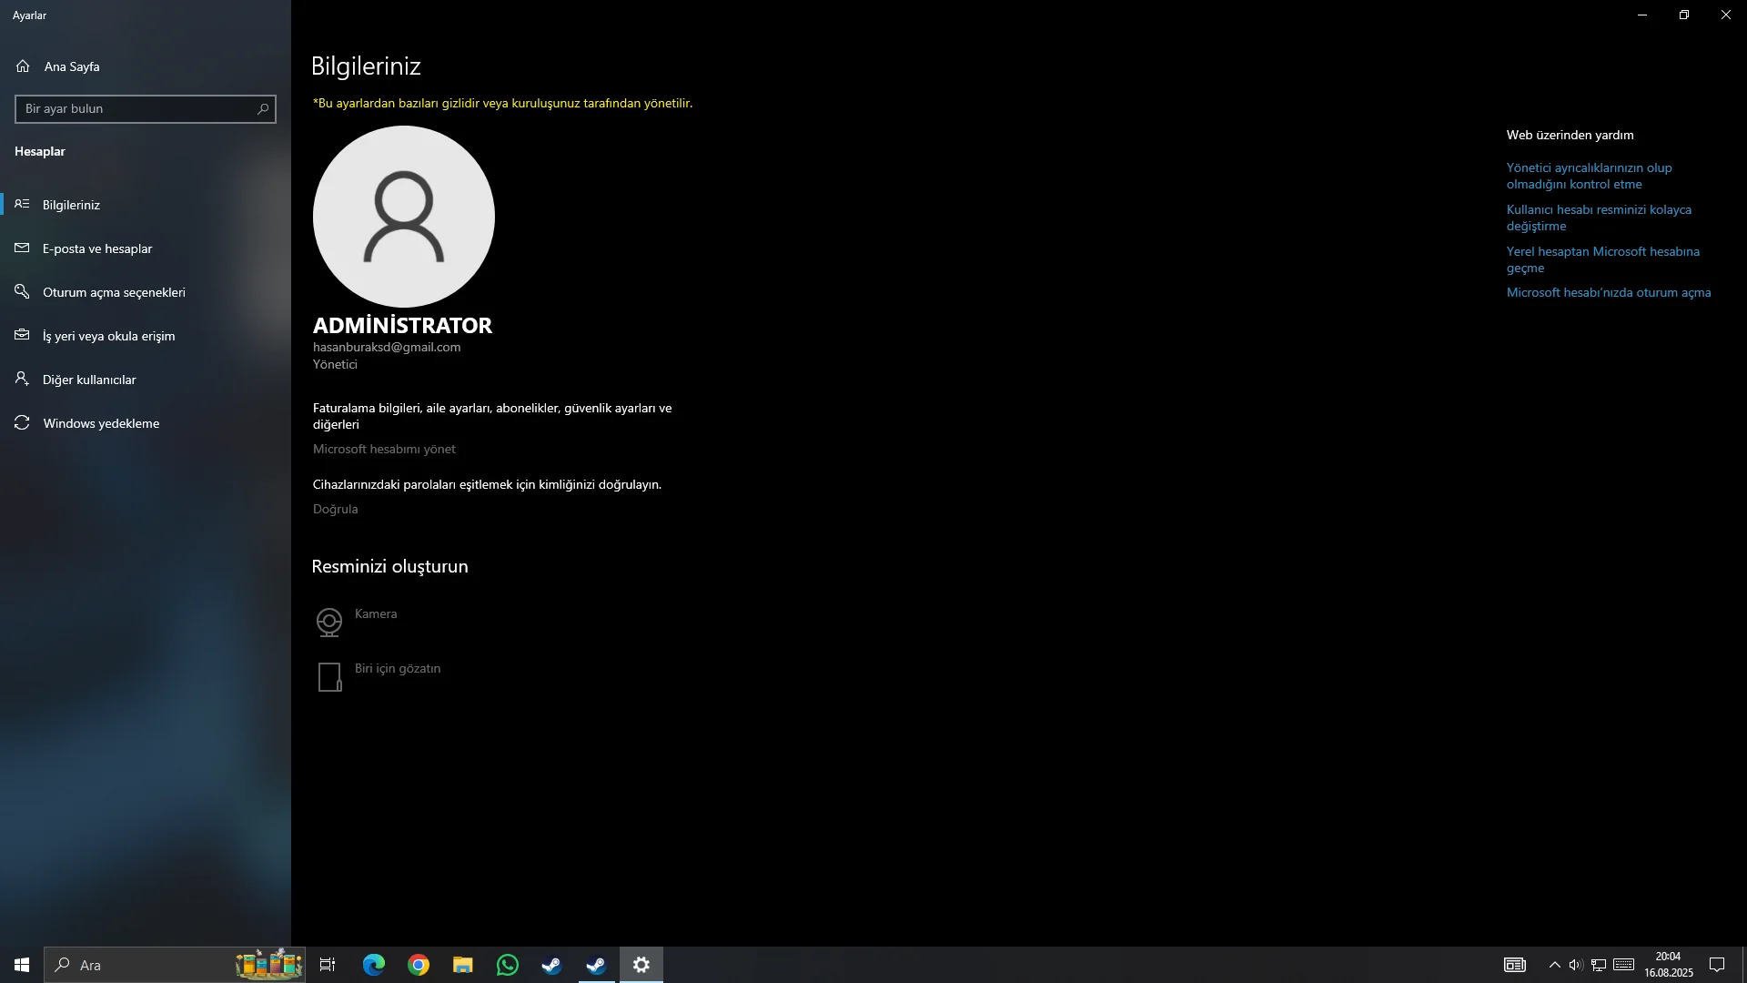
Task: Open Google Chrome from the taskbar
Action: [419, 965]
